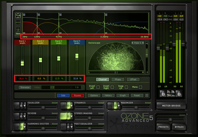Enable the Invert Left checkbox

[98, 87]
